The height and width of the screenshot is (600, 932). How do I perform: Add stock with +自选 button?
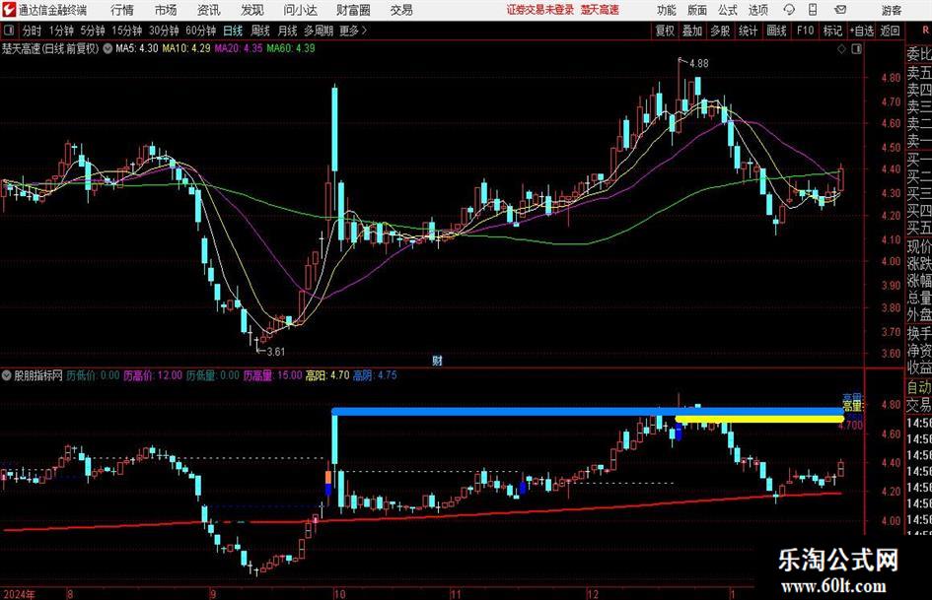(x=861, y=31)
